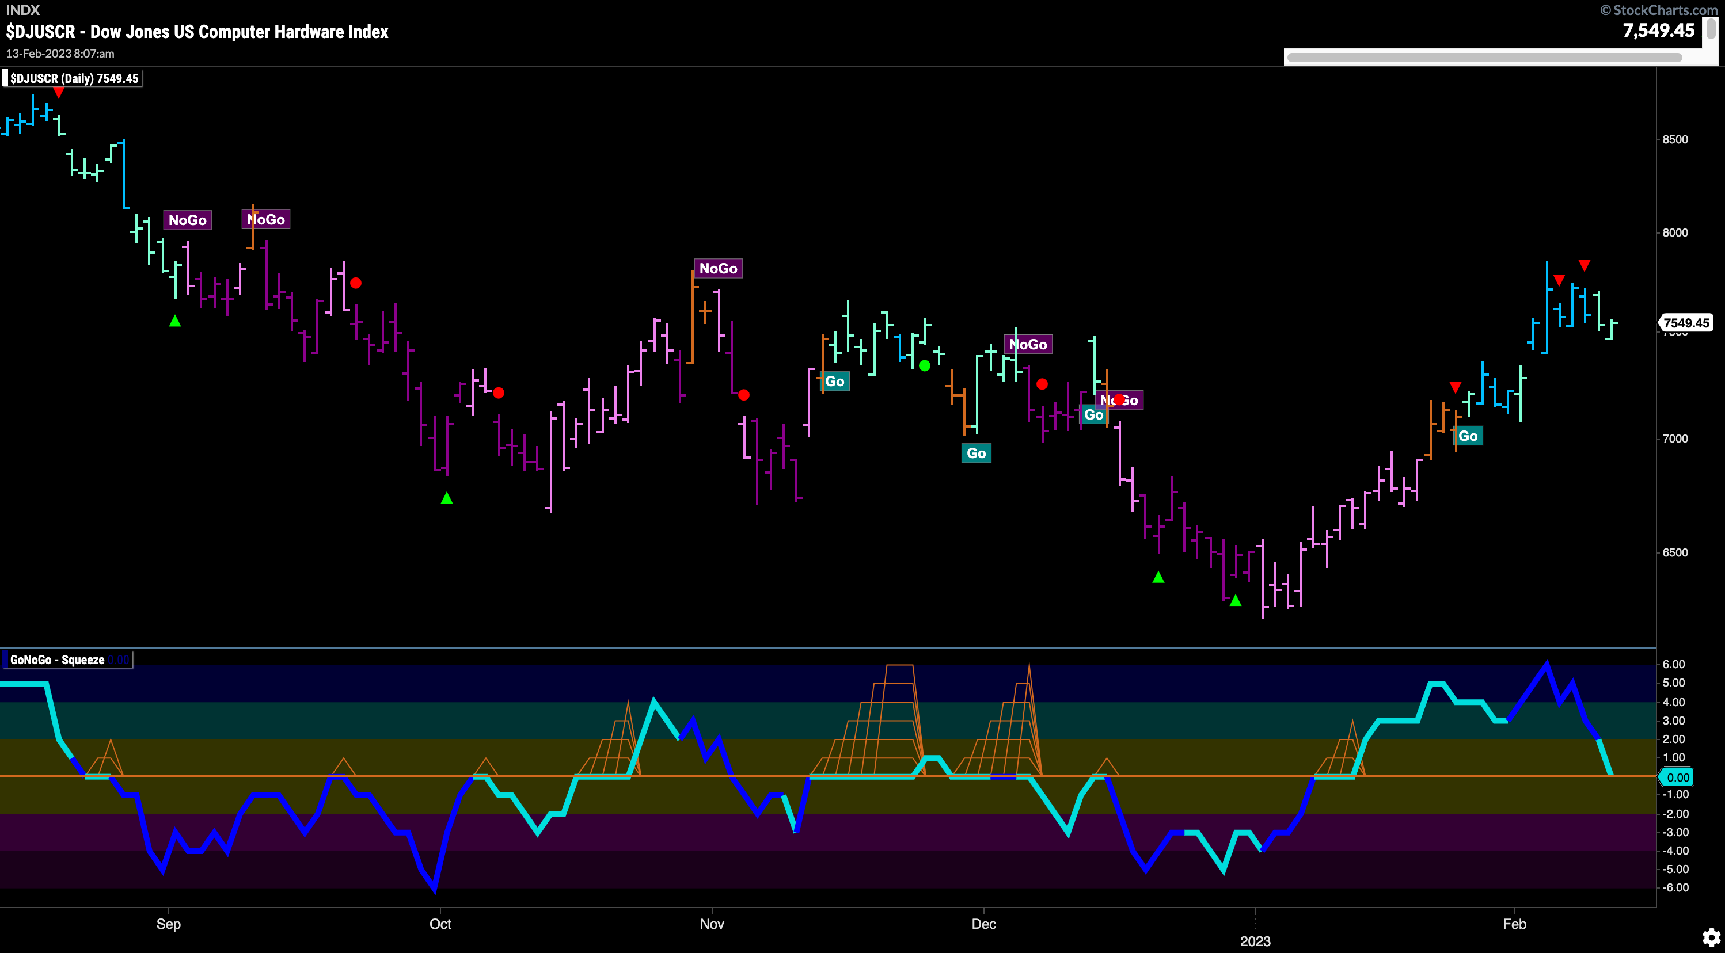Click the Dec label on the time axis
Viewport: 1725px width, 953px height.
pos(984,924)
